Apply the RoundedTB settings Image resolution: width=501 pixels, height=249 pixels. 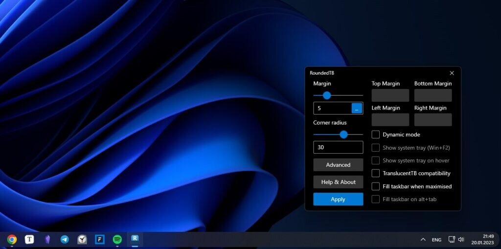(338, 199)
